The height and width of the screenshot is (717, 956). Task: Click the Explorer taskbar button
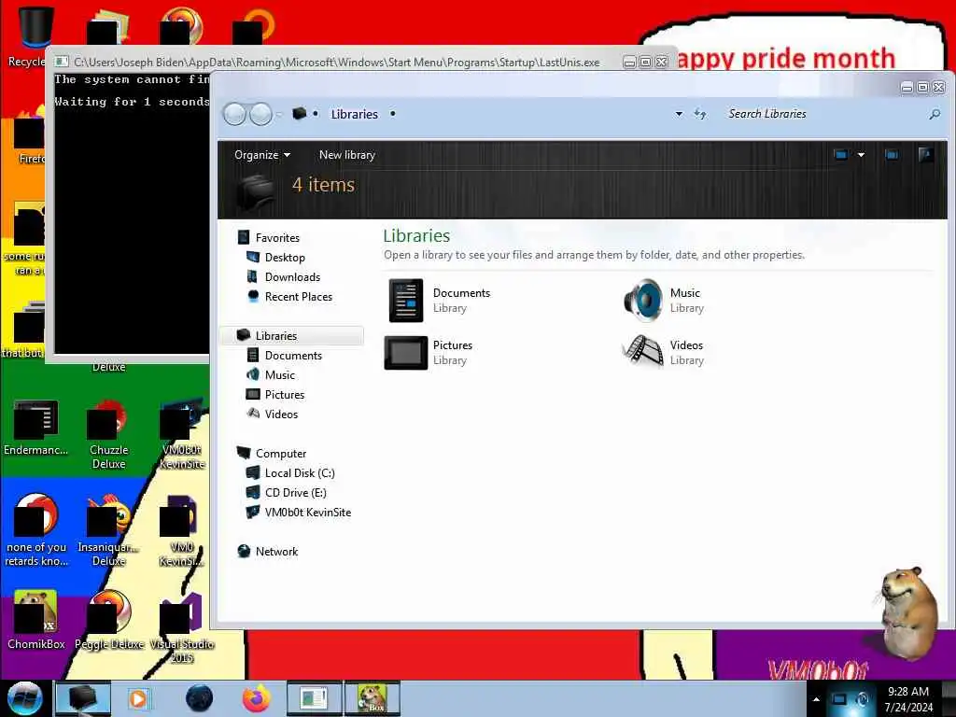click(83, 698)
